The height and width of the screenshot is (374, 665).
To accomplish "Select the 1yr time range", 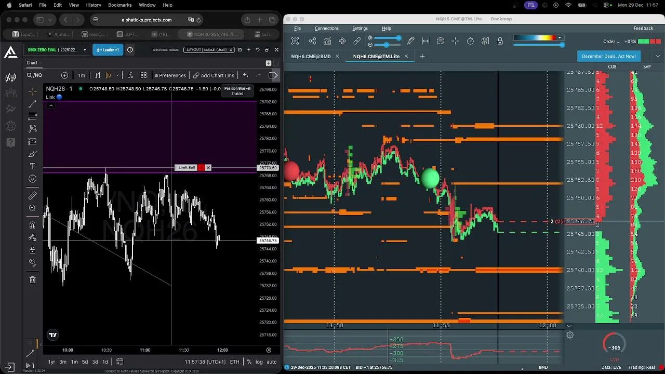I will [51, 362].
